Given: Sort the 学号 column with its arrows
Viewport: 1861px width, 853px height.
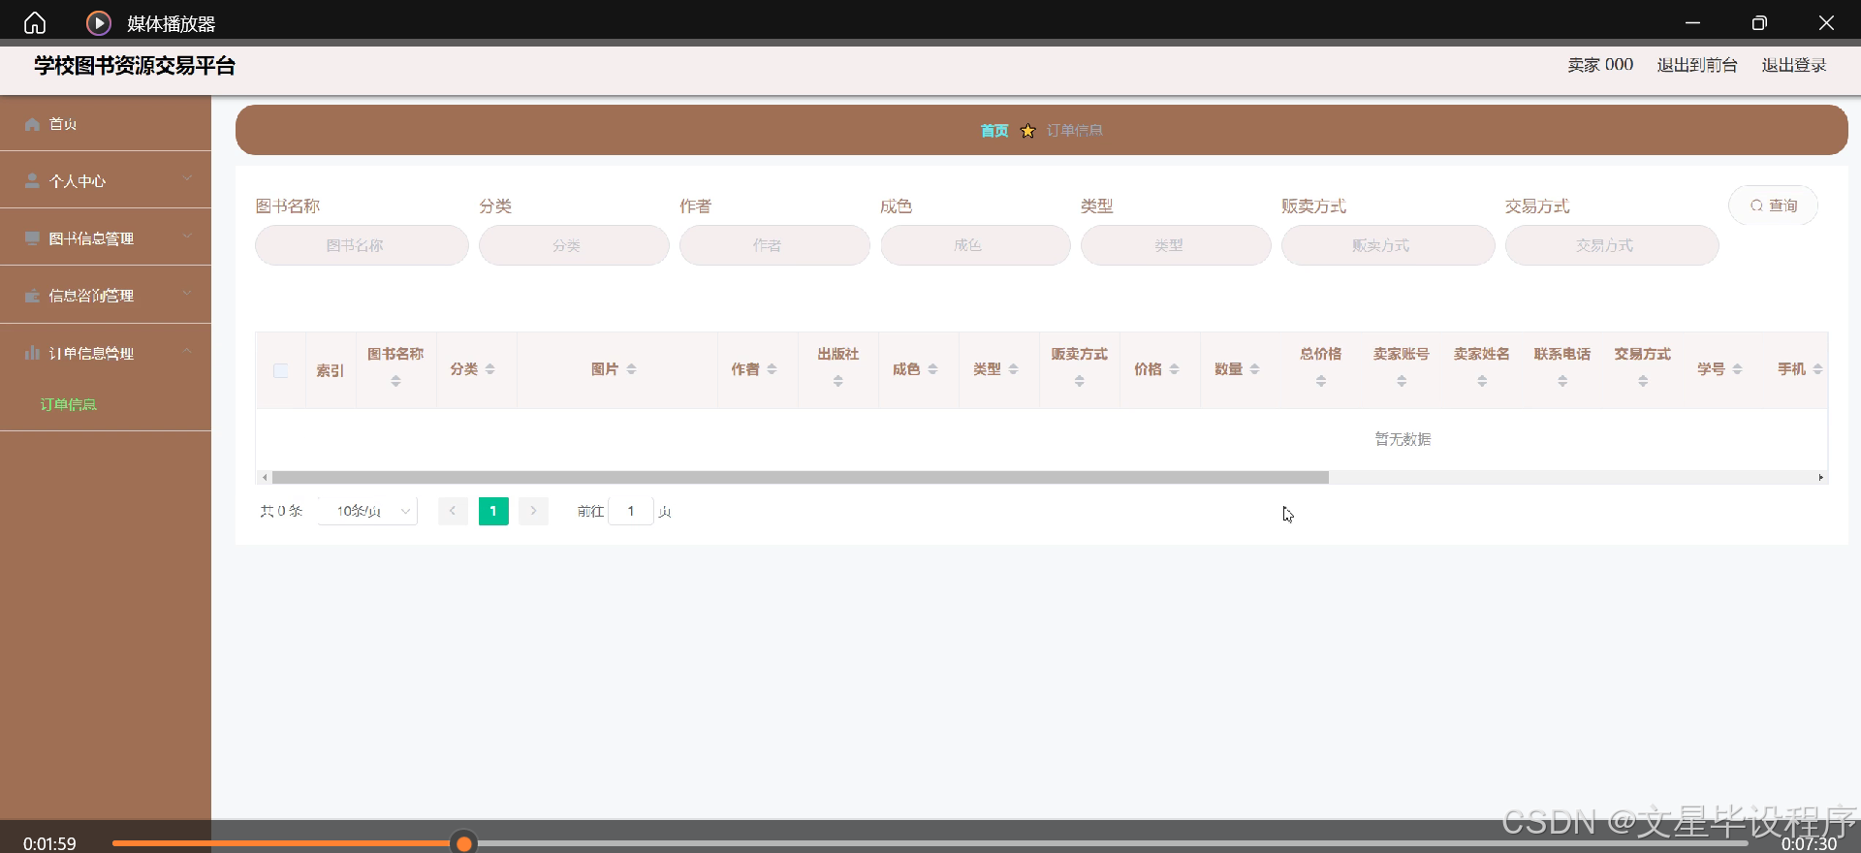Looking at the screenshot, I should click(1737, 369).
